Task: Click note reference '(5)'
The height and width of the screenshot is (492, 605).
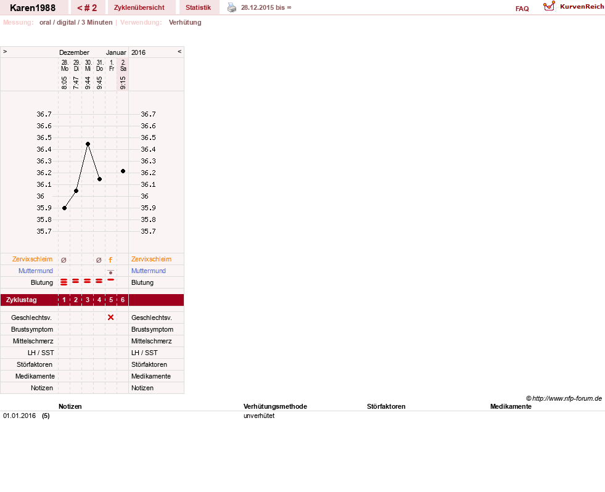Action: point(46,416)
